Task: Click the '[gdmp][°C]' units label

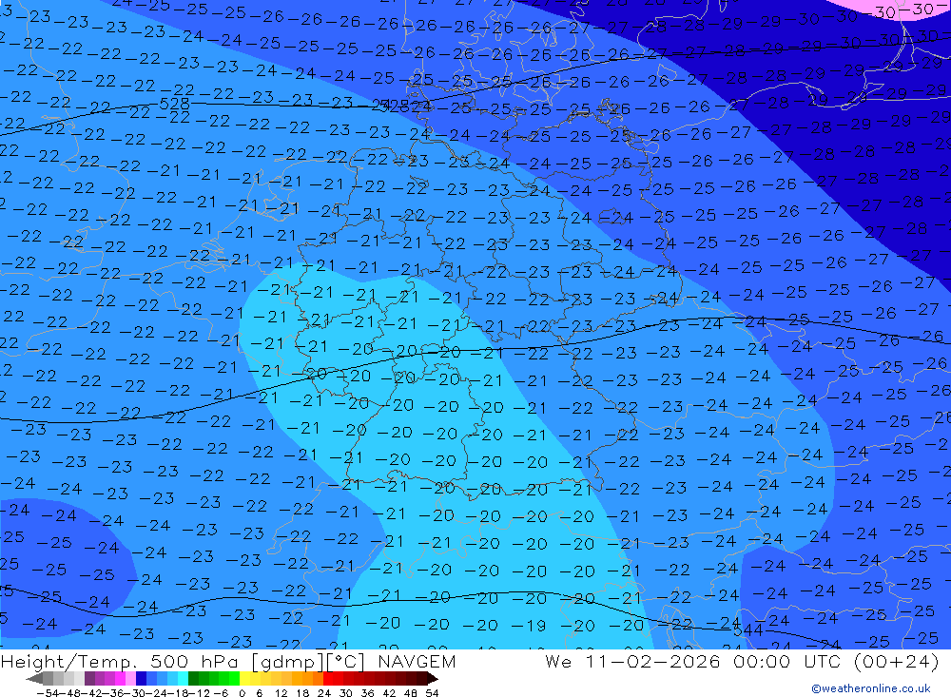Action: click(309, 661)
